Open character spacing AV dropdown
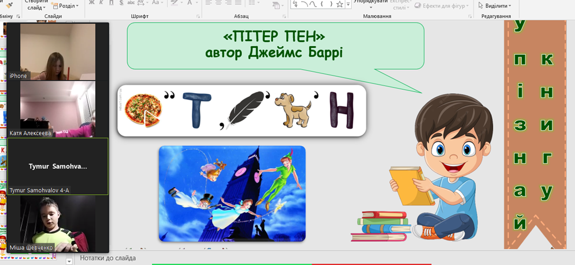The image size is (575, 265). [142, 3]
